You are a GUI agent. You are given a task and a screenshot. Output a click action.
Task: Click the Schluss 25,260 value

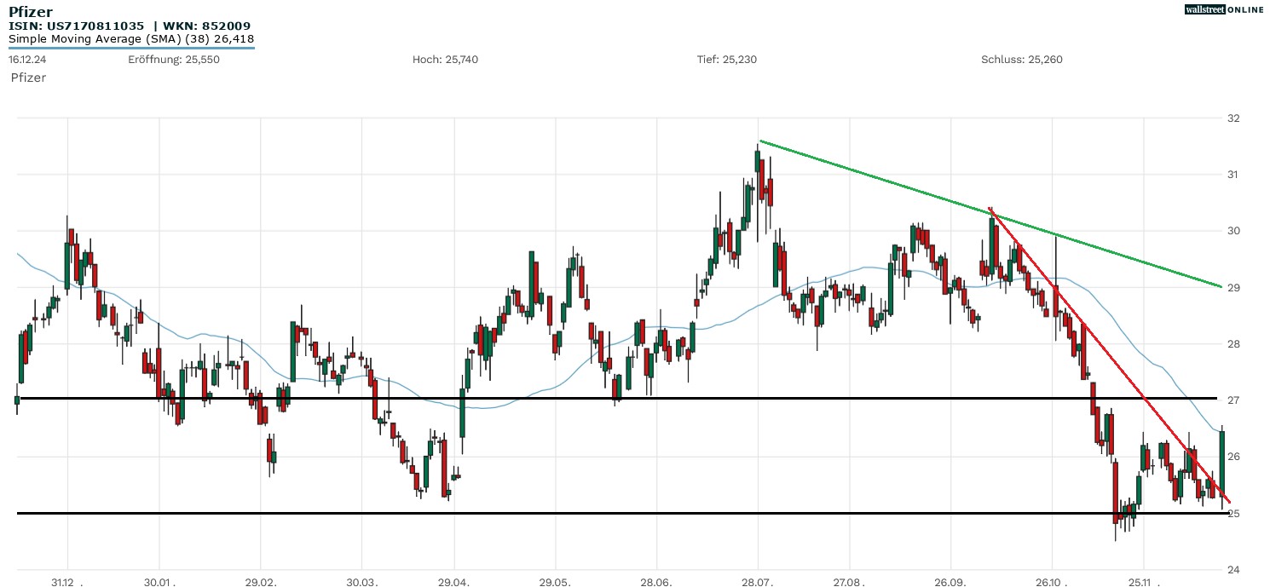[1021, 60]
